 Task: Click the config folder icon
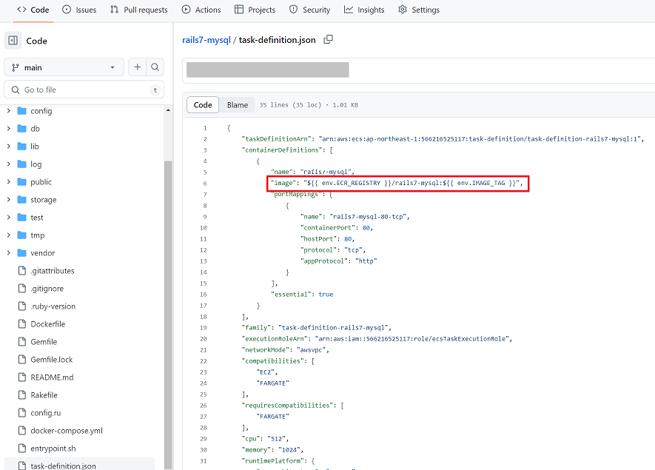coord(21,111)
